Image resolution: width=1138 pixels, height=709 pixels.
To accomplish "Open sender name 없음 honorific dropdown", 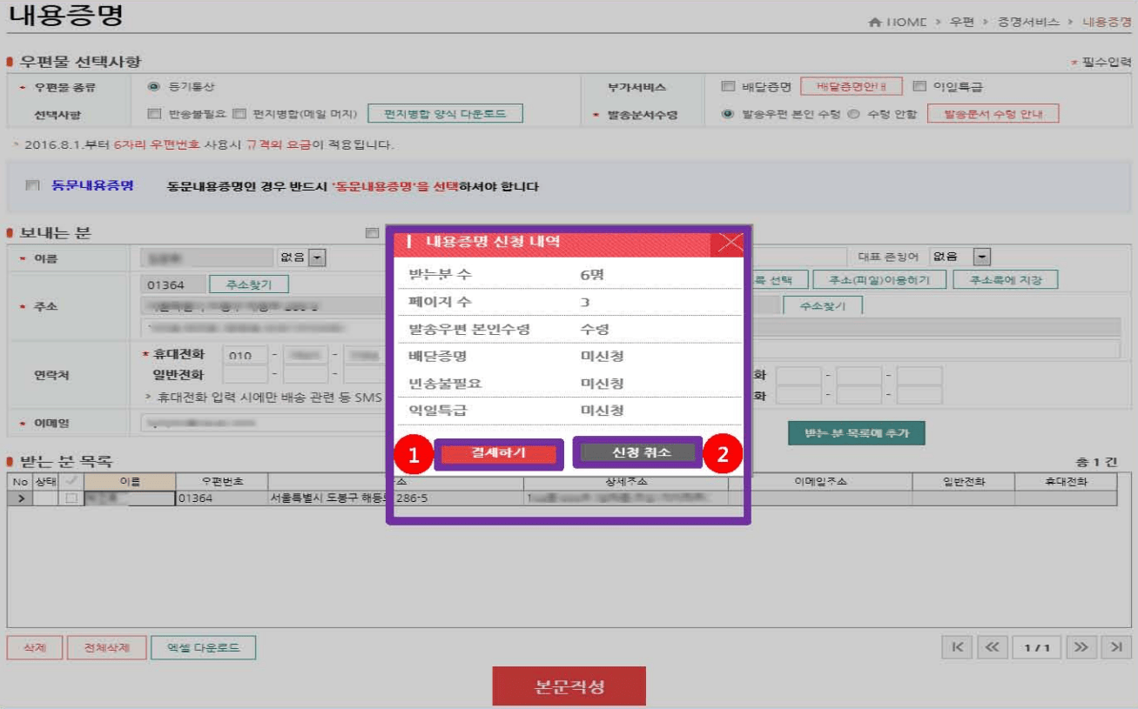I will point(317,258).
